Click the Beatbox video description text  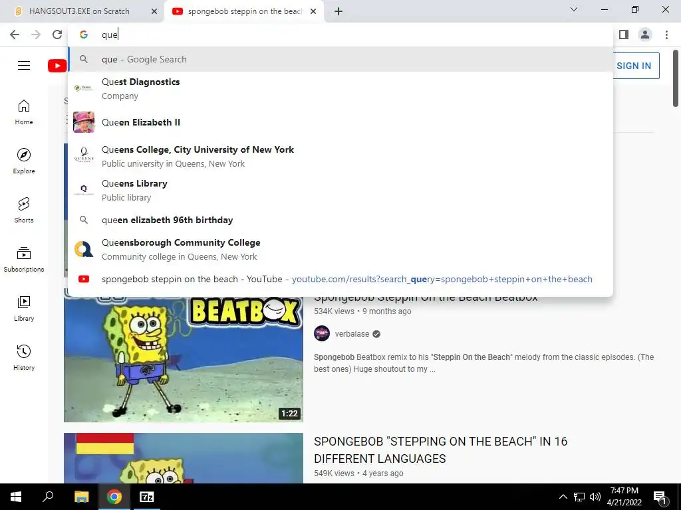[484, 363]
